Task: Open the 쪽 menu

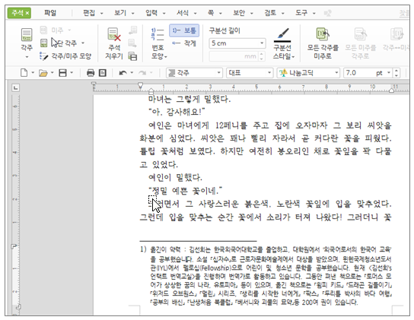Action: pyautogui.click(x=211, y=13)
